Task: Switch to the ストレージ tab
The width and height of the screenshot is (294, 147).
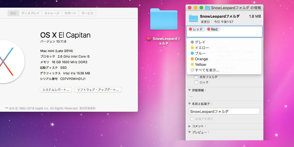Action: click(x=52, y=13)
